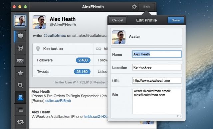
Task: Open the lists tab icon
Action: [20, 110]
